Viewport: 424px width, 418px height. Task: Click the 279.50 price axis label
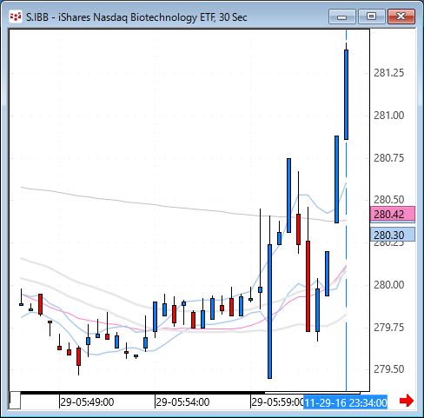point(388,369)
